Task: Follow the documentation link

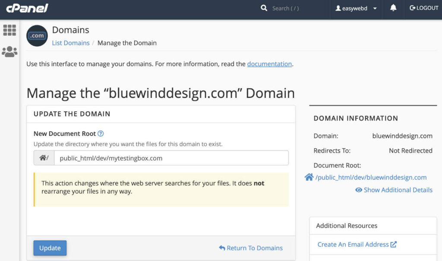Action: [x=269, y=63]
